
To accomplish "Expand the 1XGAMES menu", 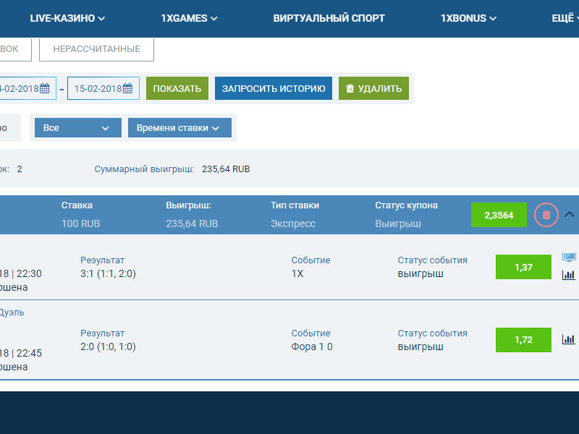I will click(189, 18).
